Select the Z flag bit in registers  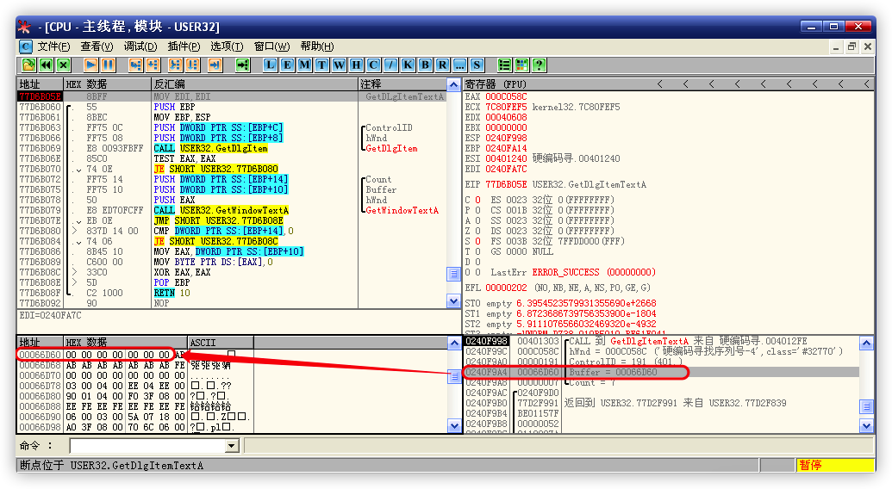click(x=478, y=230)
